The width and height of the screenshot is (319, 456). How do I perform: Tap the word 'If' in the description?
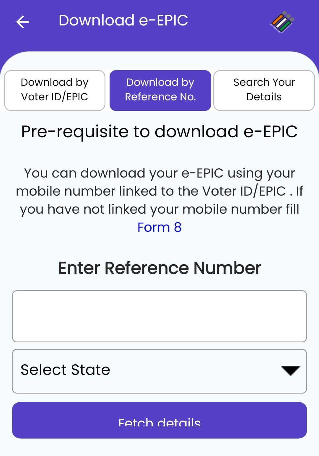click(299, 191)
